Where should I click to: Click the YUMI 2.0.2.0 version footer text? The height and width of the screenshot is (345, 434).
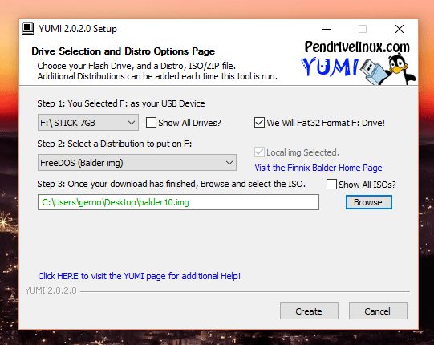[51, 290]
